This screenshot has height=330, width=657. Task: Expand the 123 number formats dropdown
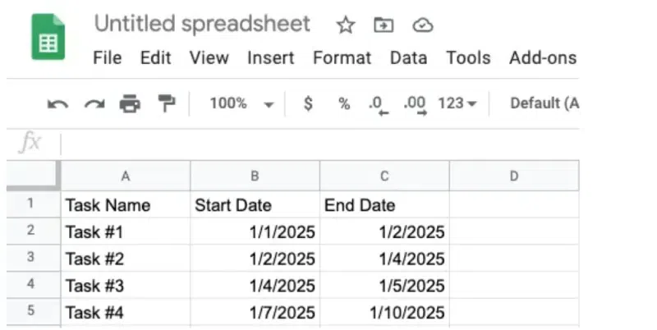pyautogui.click(x=457, y=103)
